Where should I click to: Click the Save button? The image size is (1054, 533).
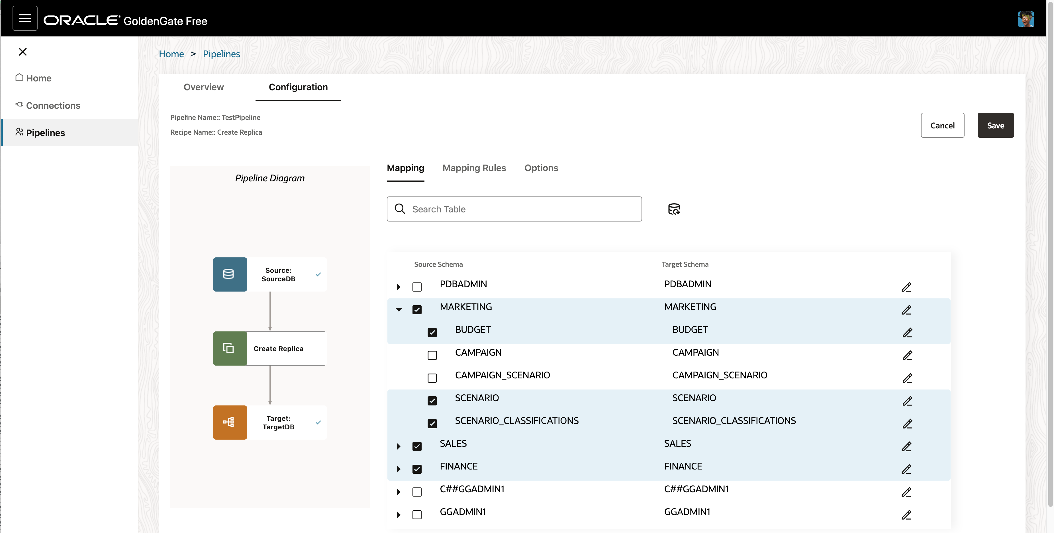click(996, 125)
